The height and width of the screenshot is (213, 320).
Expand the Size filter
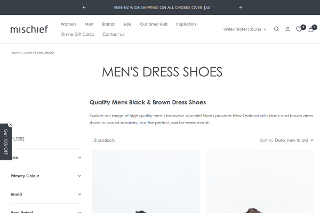(x=46, y=158)
